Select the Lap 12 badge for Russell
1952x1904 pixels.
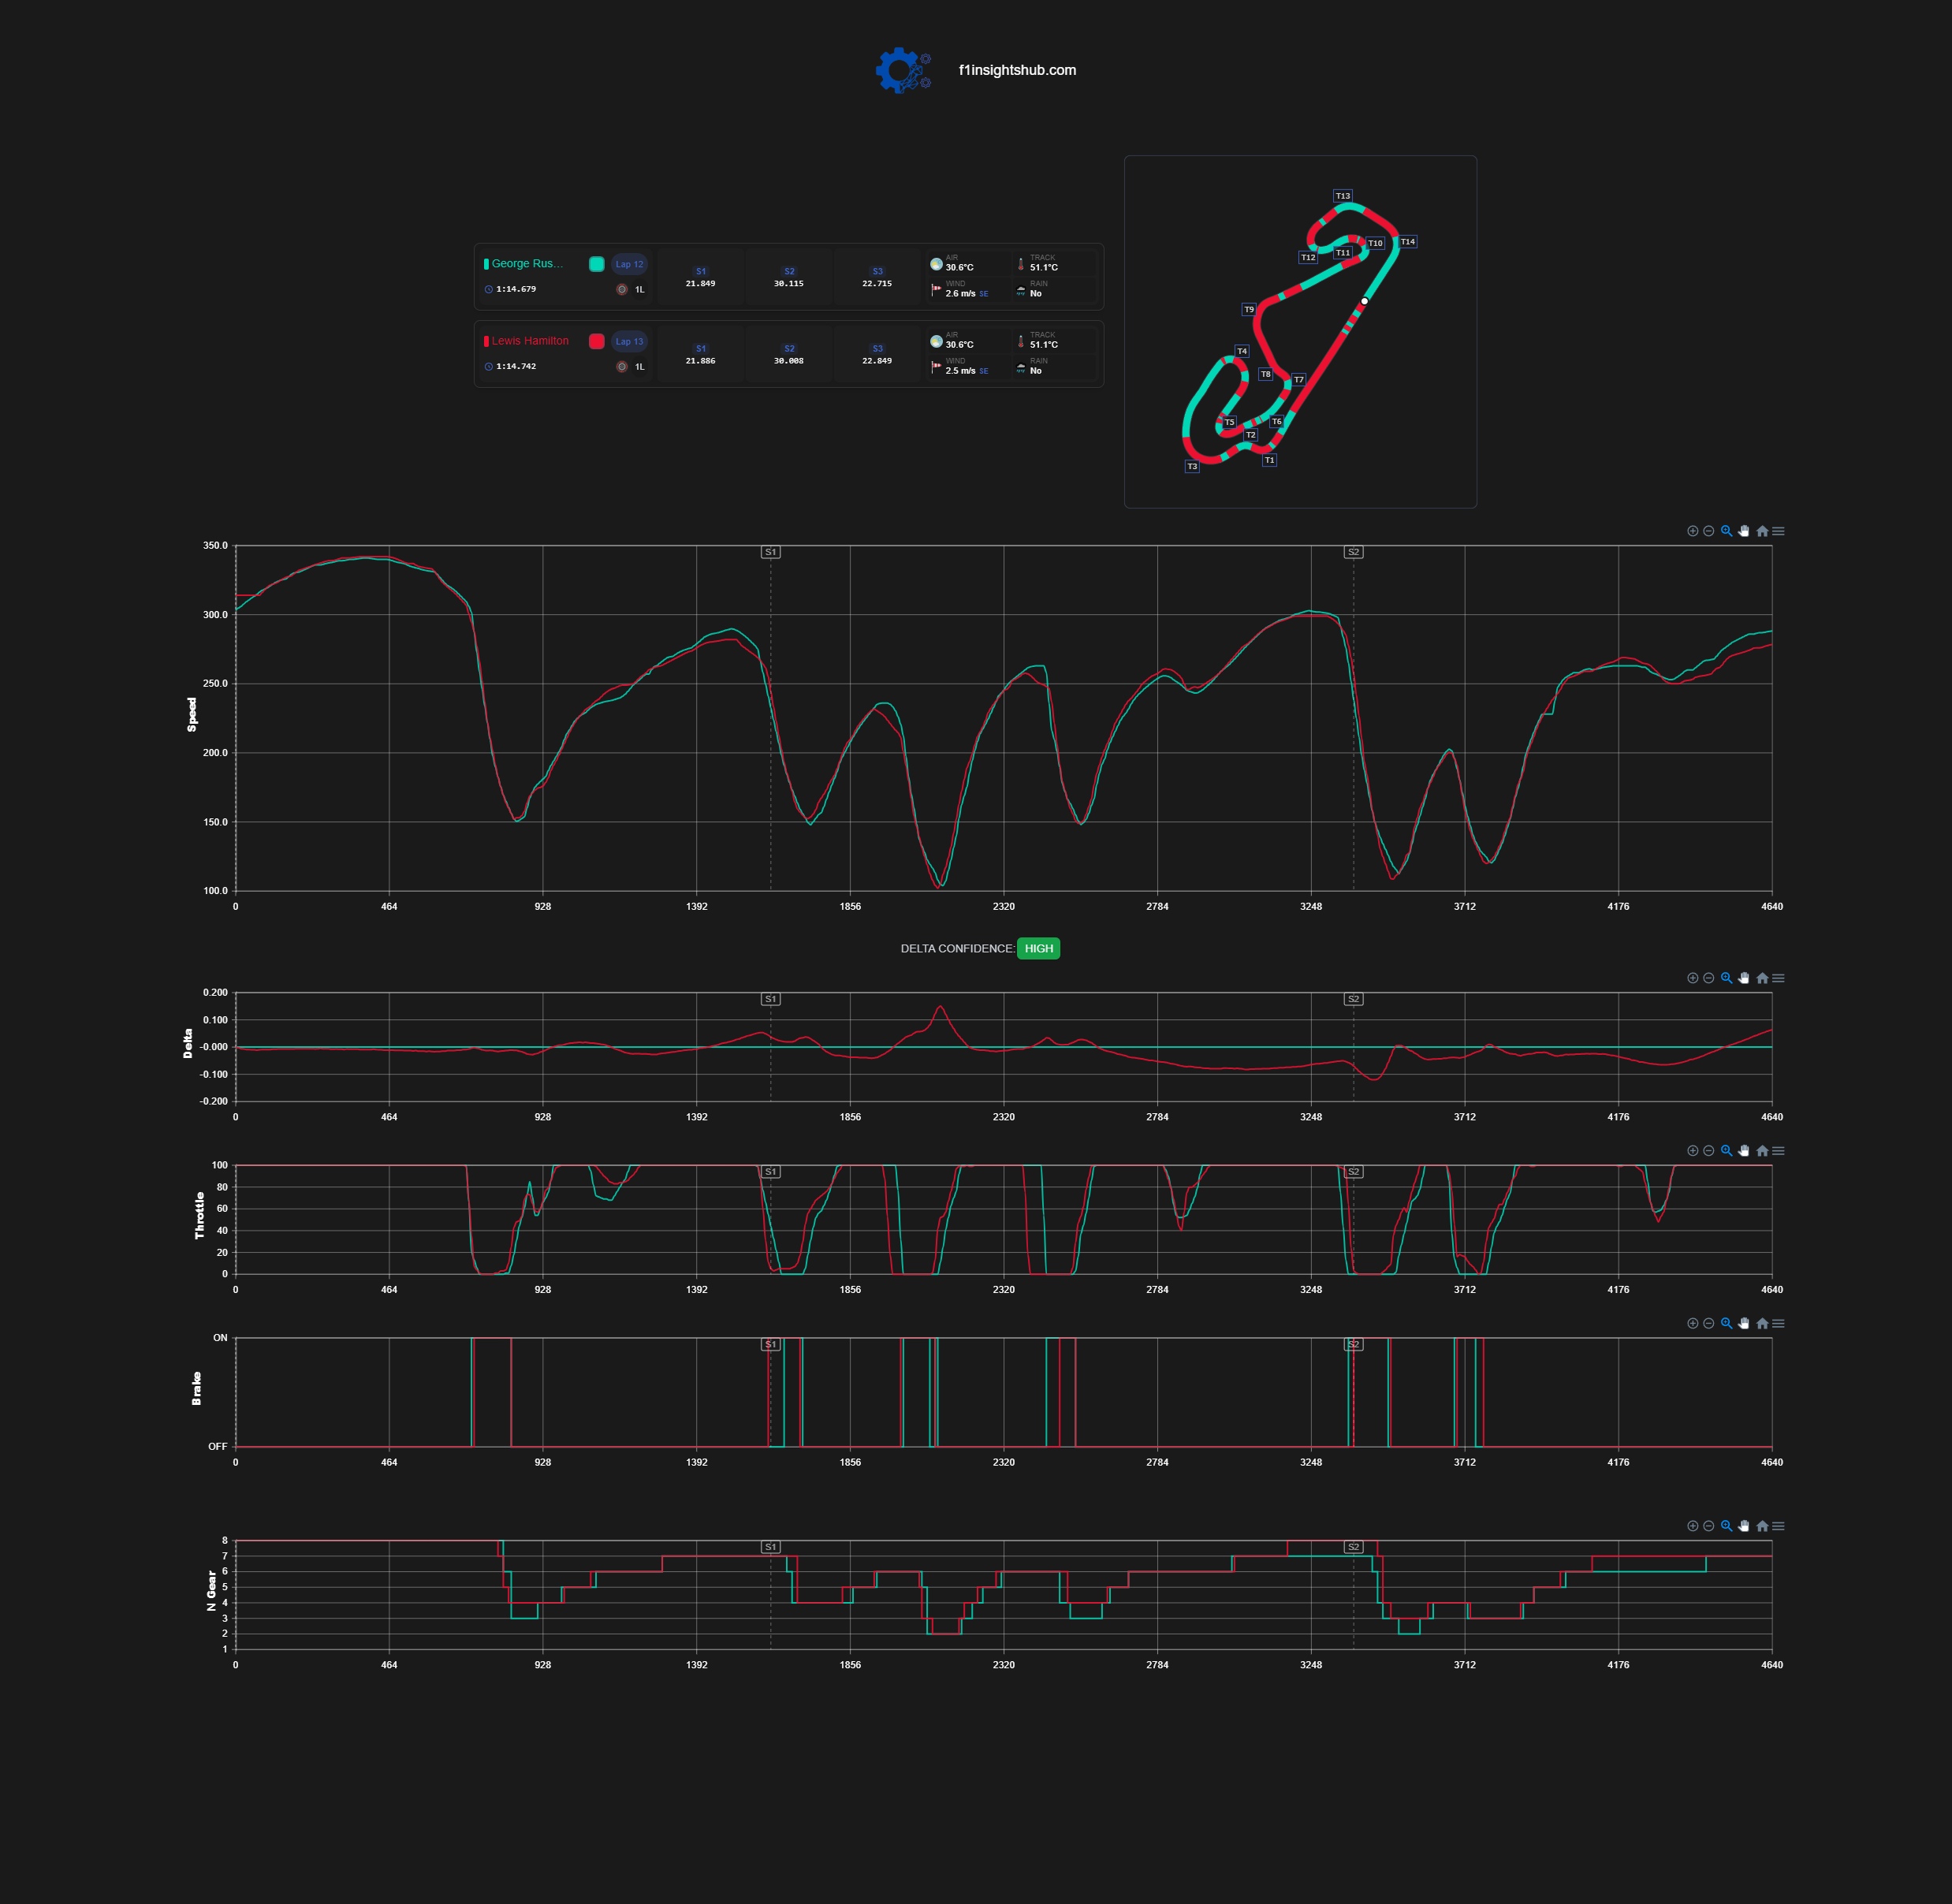tap(630, 264)
